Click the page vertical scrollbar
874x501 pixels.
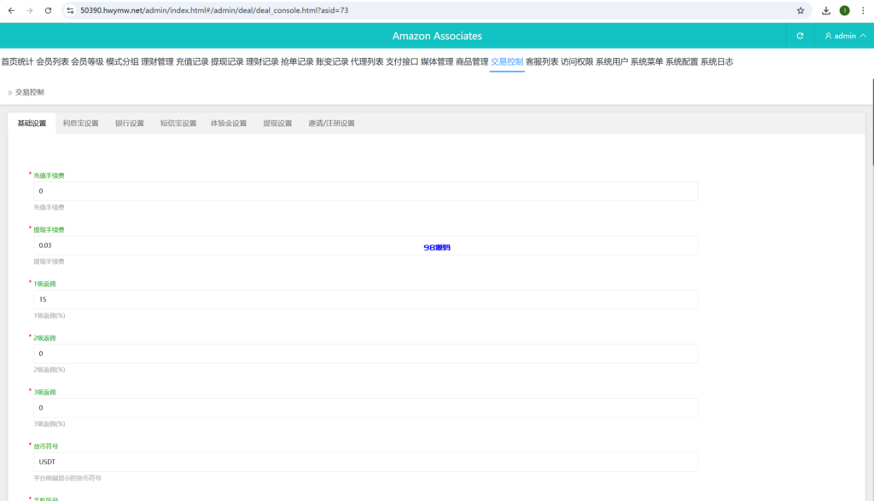pyautogui.click(x=872, y=123)
